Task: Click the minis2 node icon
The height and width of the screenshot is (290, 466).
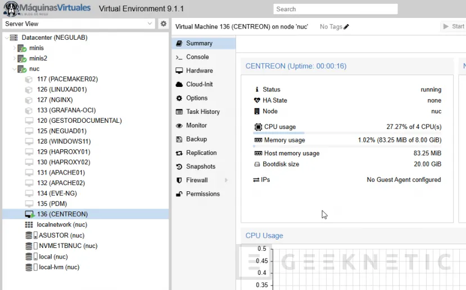Action: (22, 58)
